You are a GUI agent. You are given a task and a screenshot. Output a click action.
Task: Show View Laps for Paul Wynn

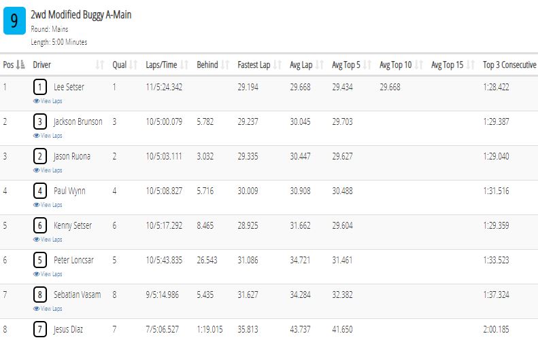[48, 205]
